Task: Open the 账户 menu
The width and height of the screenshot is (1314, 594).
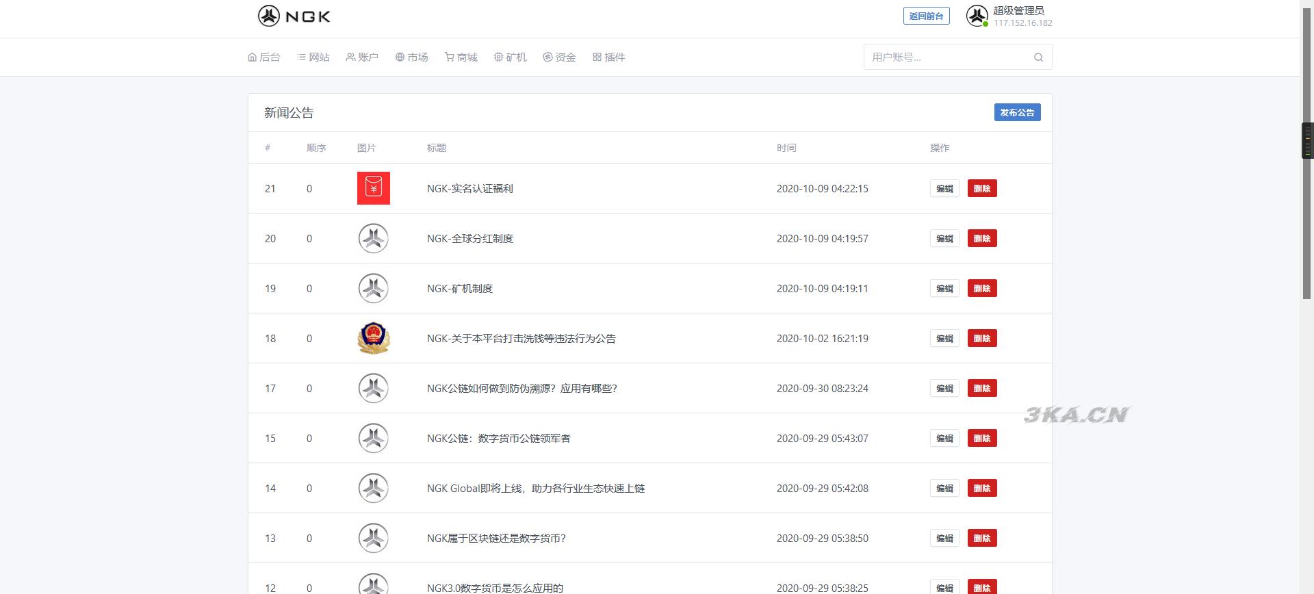Action: click(362, 57)
